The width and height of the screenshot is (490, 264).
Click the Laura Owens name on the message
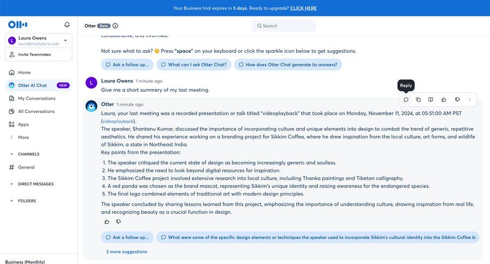117,81
